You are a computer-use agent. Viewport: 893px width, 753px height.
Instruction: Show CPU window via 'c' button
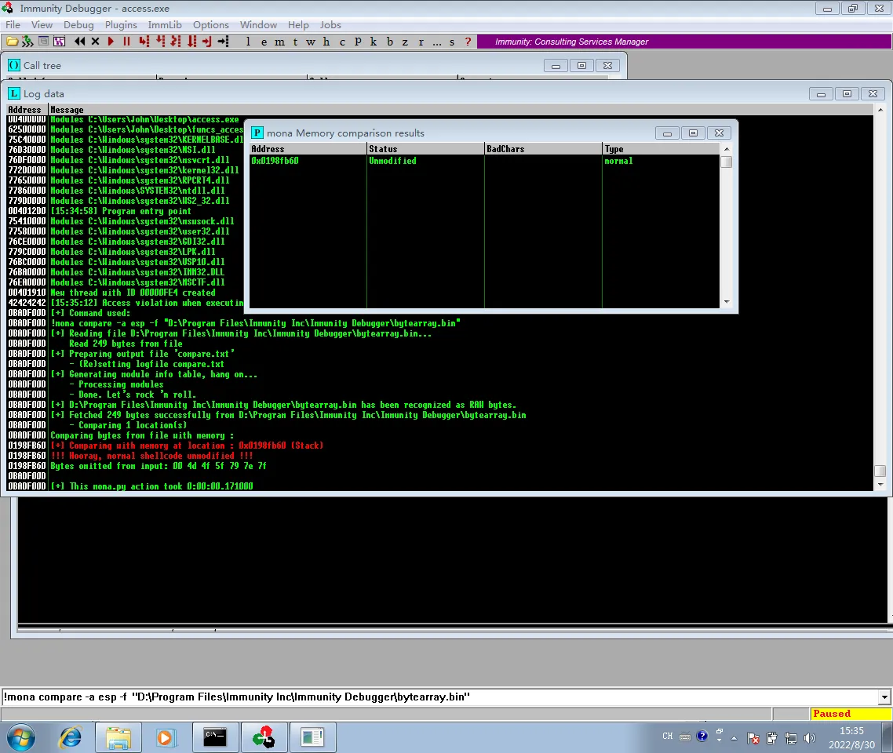pos(342,42)
